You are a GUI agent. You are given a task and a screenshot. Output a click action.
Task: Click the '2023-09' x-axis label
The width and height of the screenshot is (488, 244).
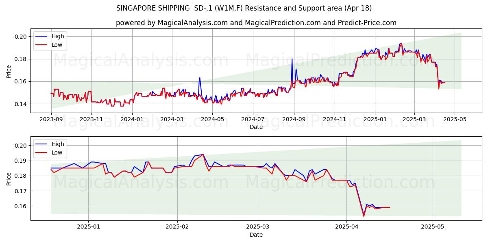pyautogui.click(x=51, y=119)
